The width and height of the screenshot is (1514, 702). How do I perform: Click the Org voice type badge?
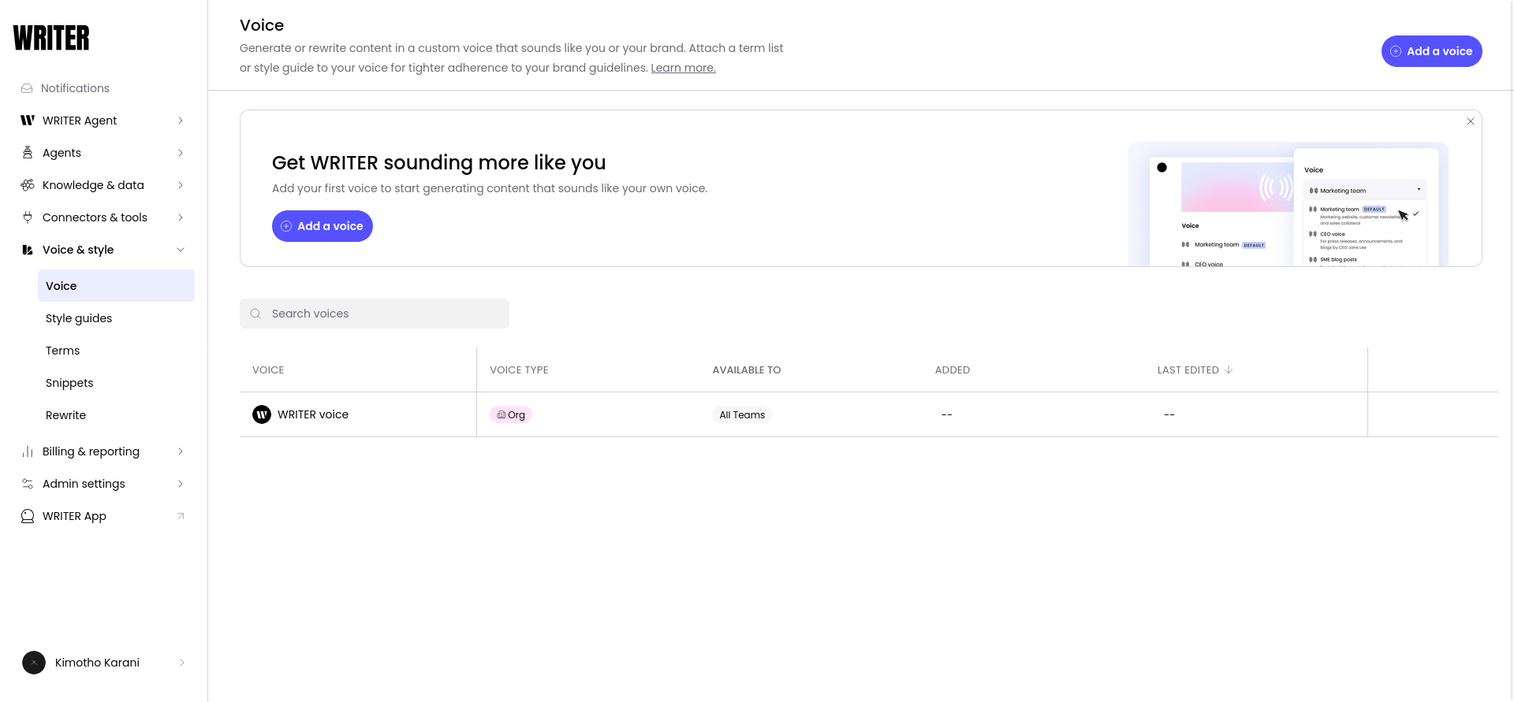(511, 414)
